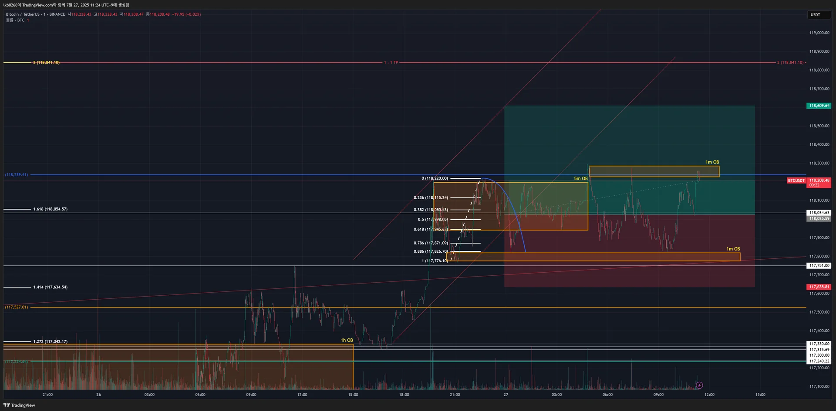Click the white 117,751.00 price label
The width and height of the screenshot is (836, 411).
tap(819, 266)
